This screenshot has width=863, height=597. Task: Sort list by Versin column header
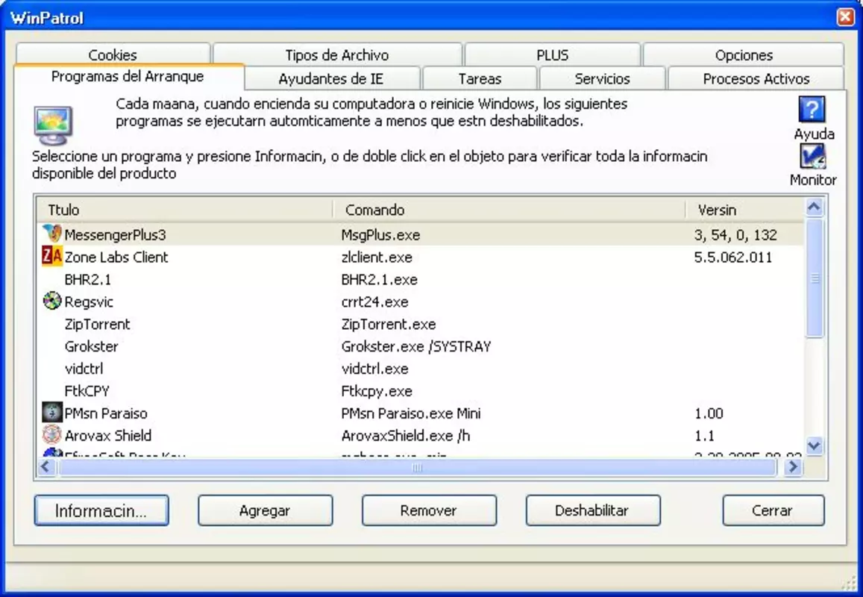coord(744,210)
